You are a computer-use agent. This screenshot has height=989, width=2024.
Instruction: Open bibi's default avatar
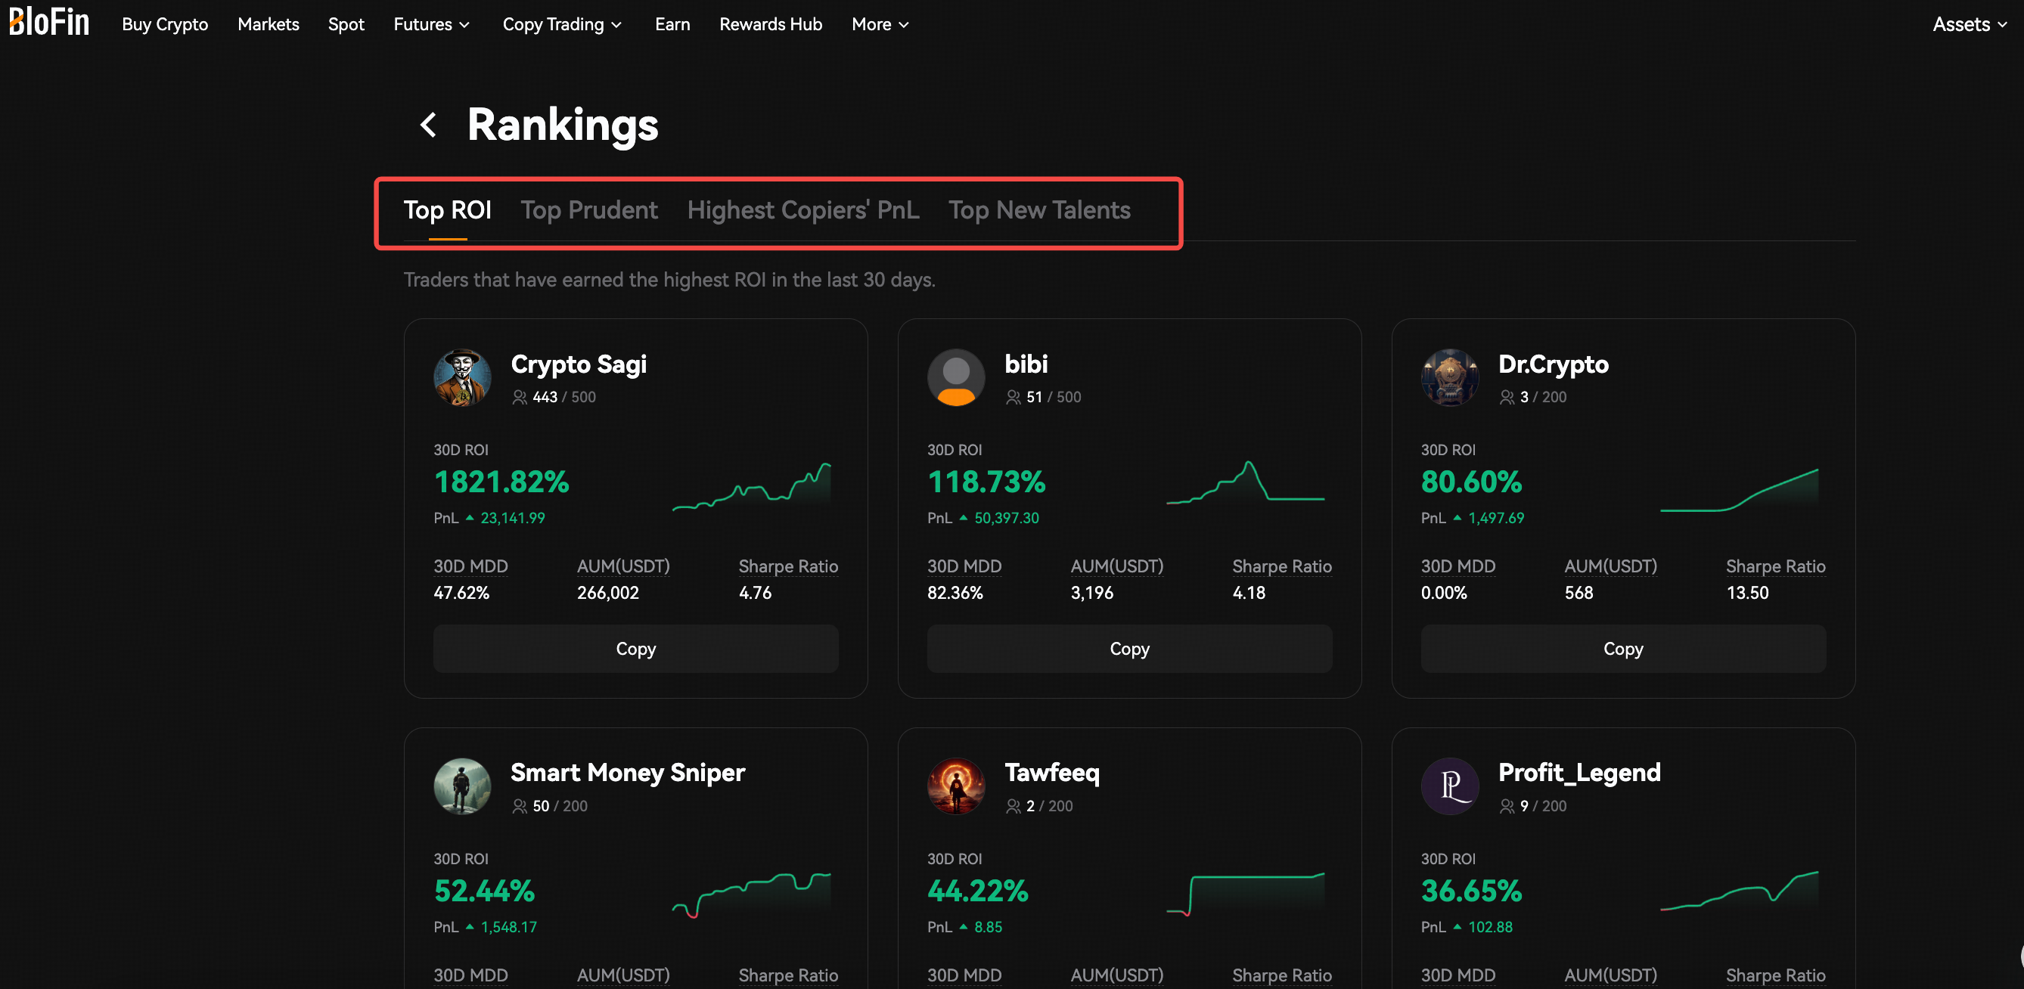coord(956,378)
